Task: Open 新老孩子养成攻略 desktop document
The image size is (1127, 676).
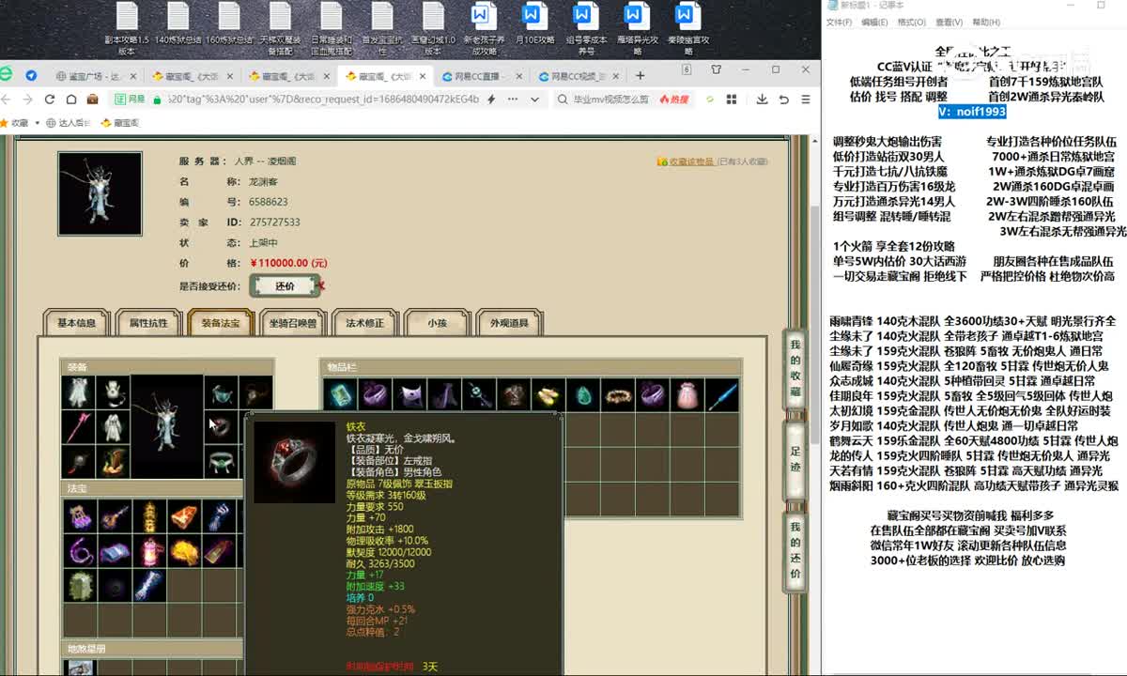Action: tap(484, 28)
